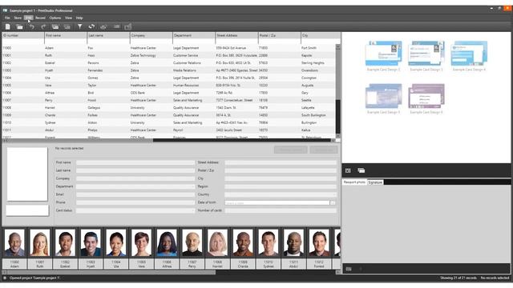
Task: Click the records table horizontal scrollbar
Action: coord(170,141)
